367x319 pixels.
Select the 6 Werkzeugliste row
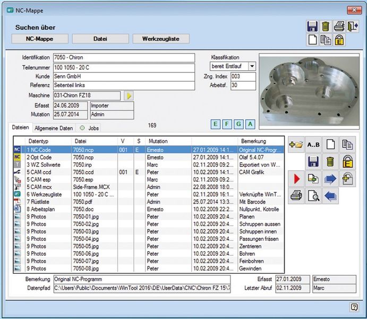[x=149, y=195]
